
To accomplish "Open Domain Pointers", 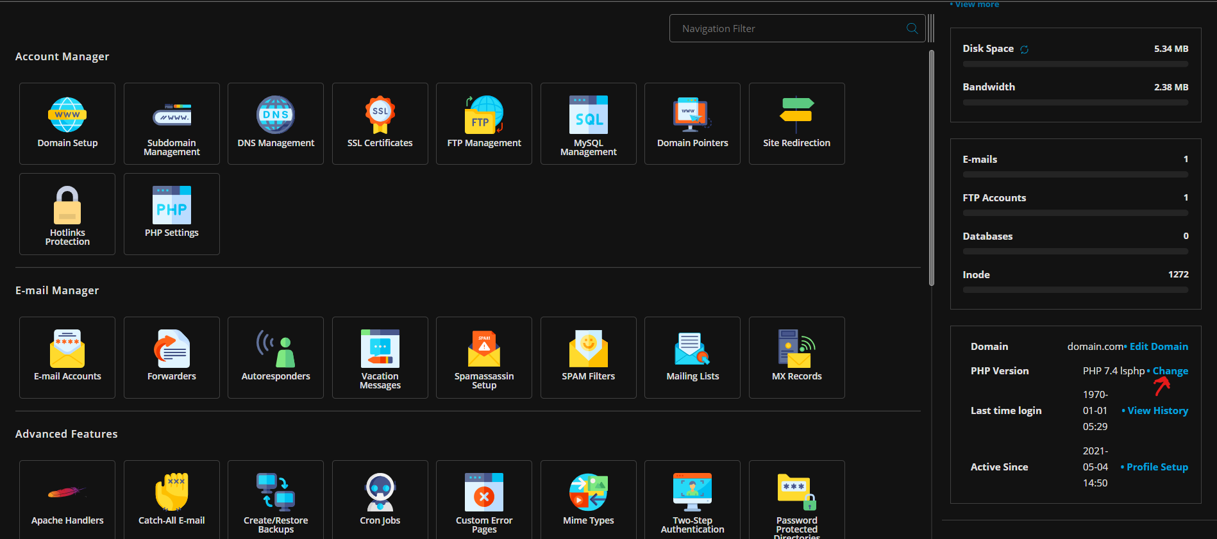I will 692,124.
